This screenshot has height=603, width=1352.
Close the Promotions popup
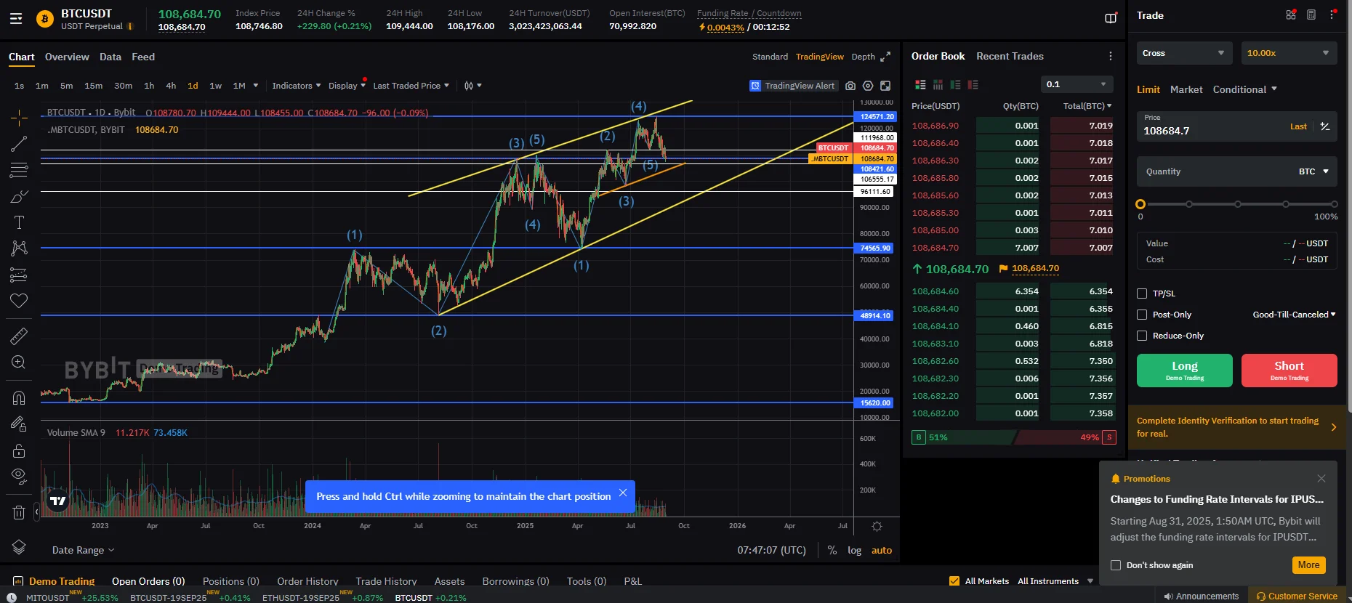click(1321, 478)
